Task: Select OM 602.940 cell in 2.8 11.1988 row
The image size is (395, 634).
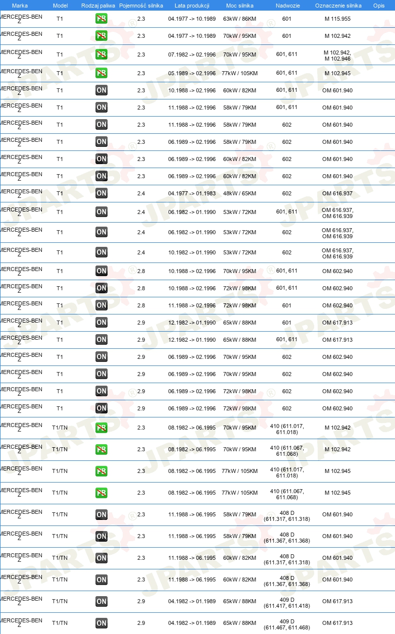Action: pyautogui.click(x=337, y=305)
